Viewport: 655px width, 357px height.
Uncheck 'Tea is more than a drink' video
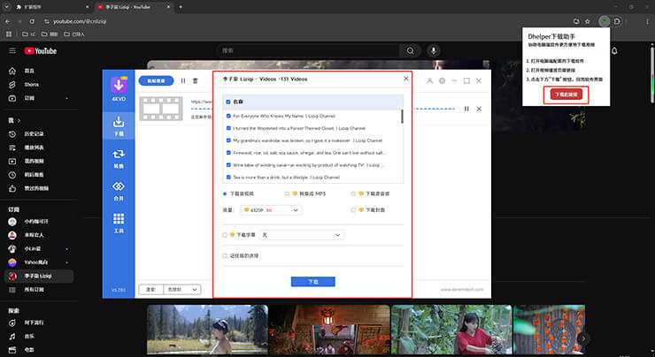point(228,178)
